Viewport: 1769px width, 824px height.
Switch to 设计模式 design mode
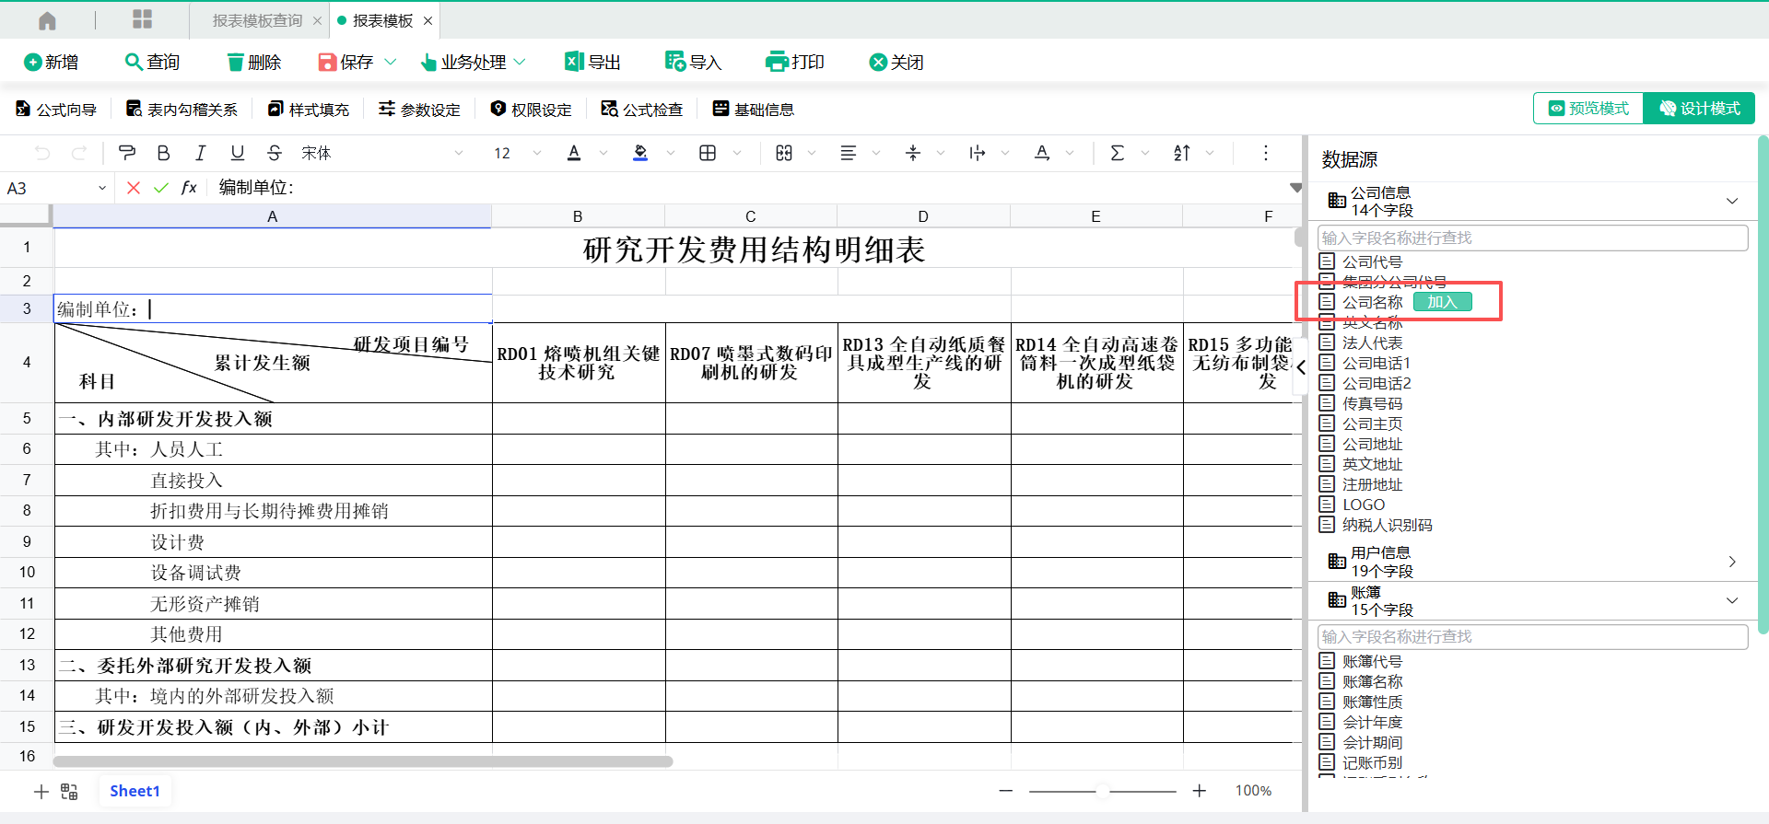pyautogui.click(x=1700, y=109)
